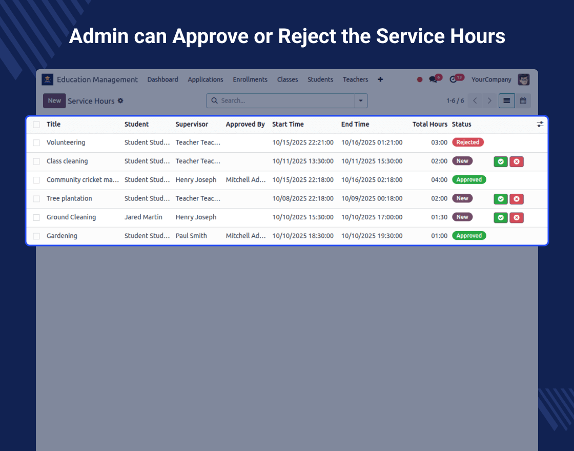Select the Tree plantation row checkbox
574x451 pixels.
click(x=36, y=199)
